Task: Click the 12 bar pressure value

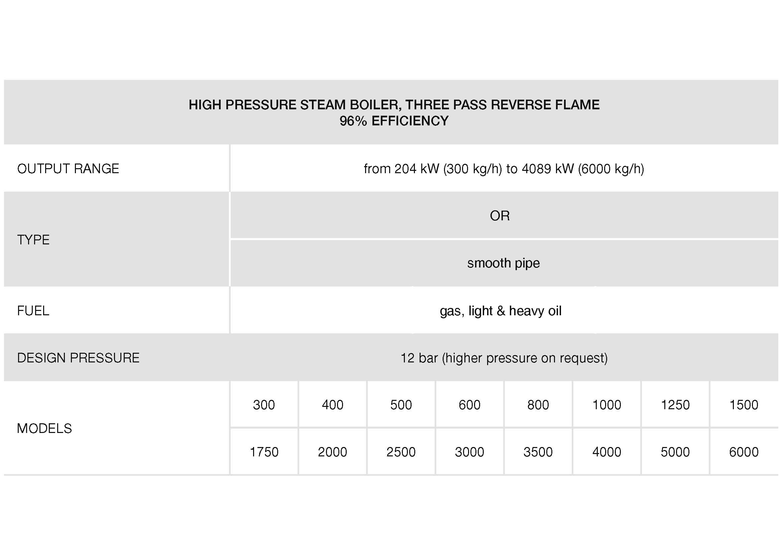Action: (504, 358)
